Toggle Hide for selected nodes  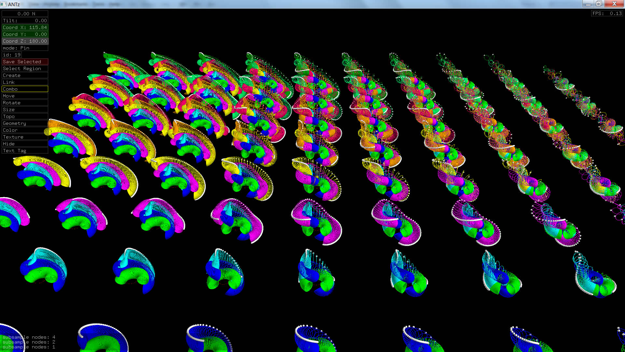25,144
